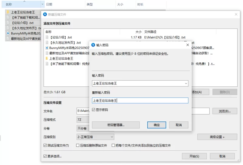Open 高级设置 » button
The width and height of the screenshot is (243, 165).
[217, 137]
